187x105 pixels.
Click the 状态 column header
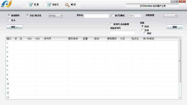[x=21, y=39]
